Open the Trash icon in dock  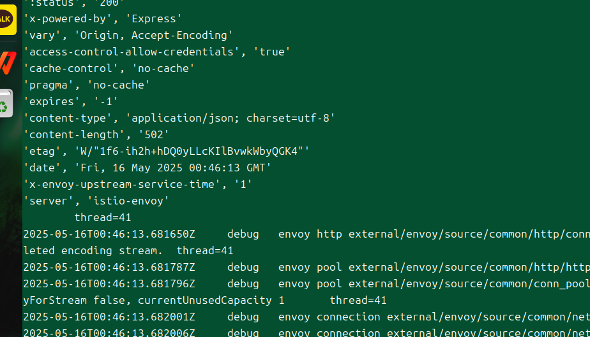[6, 104]
